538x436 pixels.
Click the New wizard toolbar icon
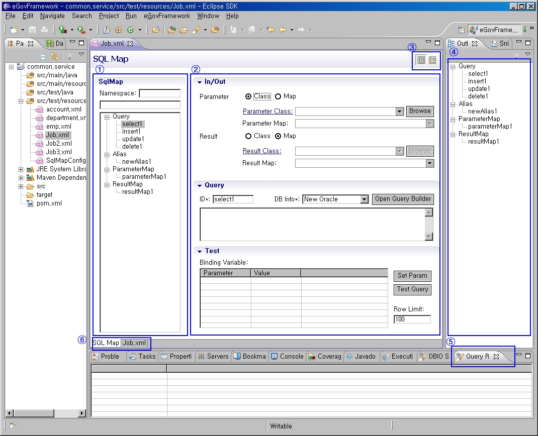click(x=14, y=30)
